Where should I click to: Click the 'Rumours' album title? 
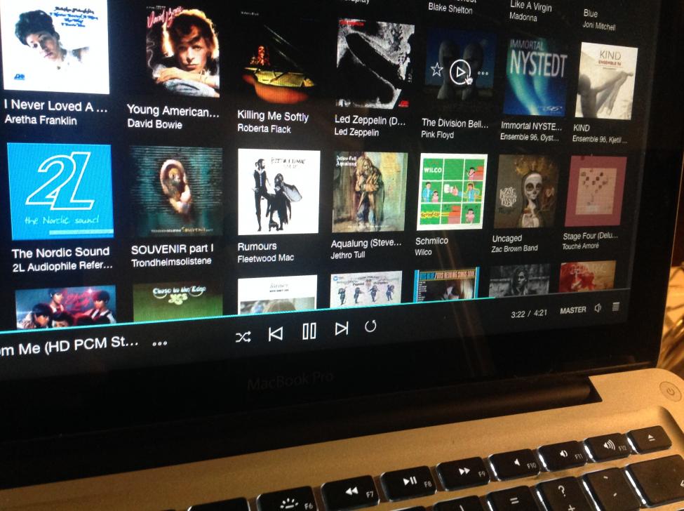pyautogui.click(x=257, y=246)
